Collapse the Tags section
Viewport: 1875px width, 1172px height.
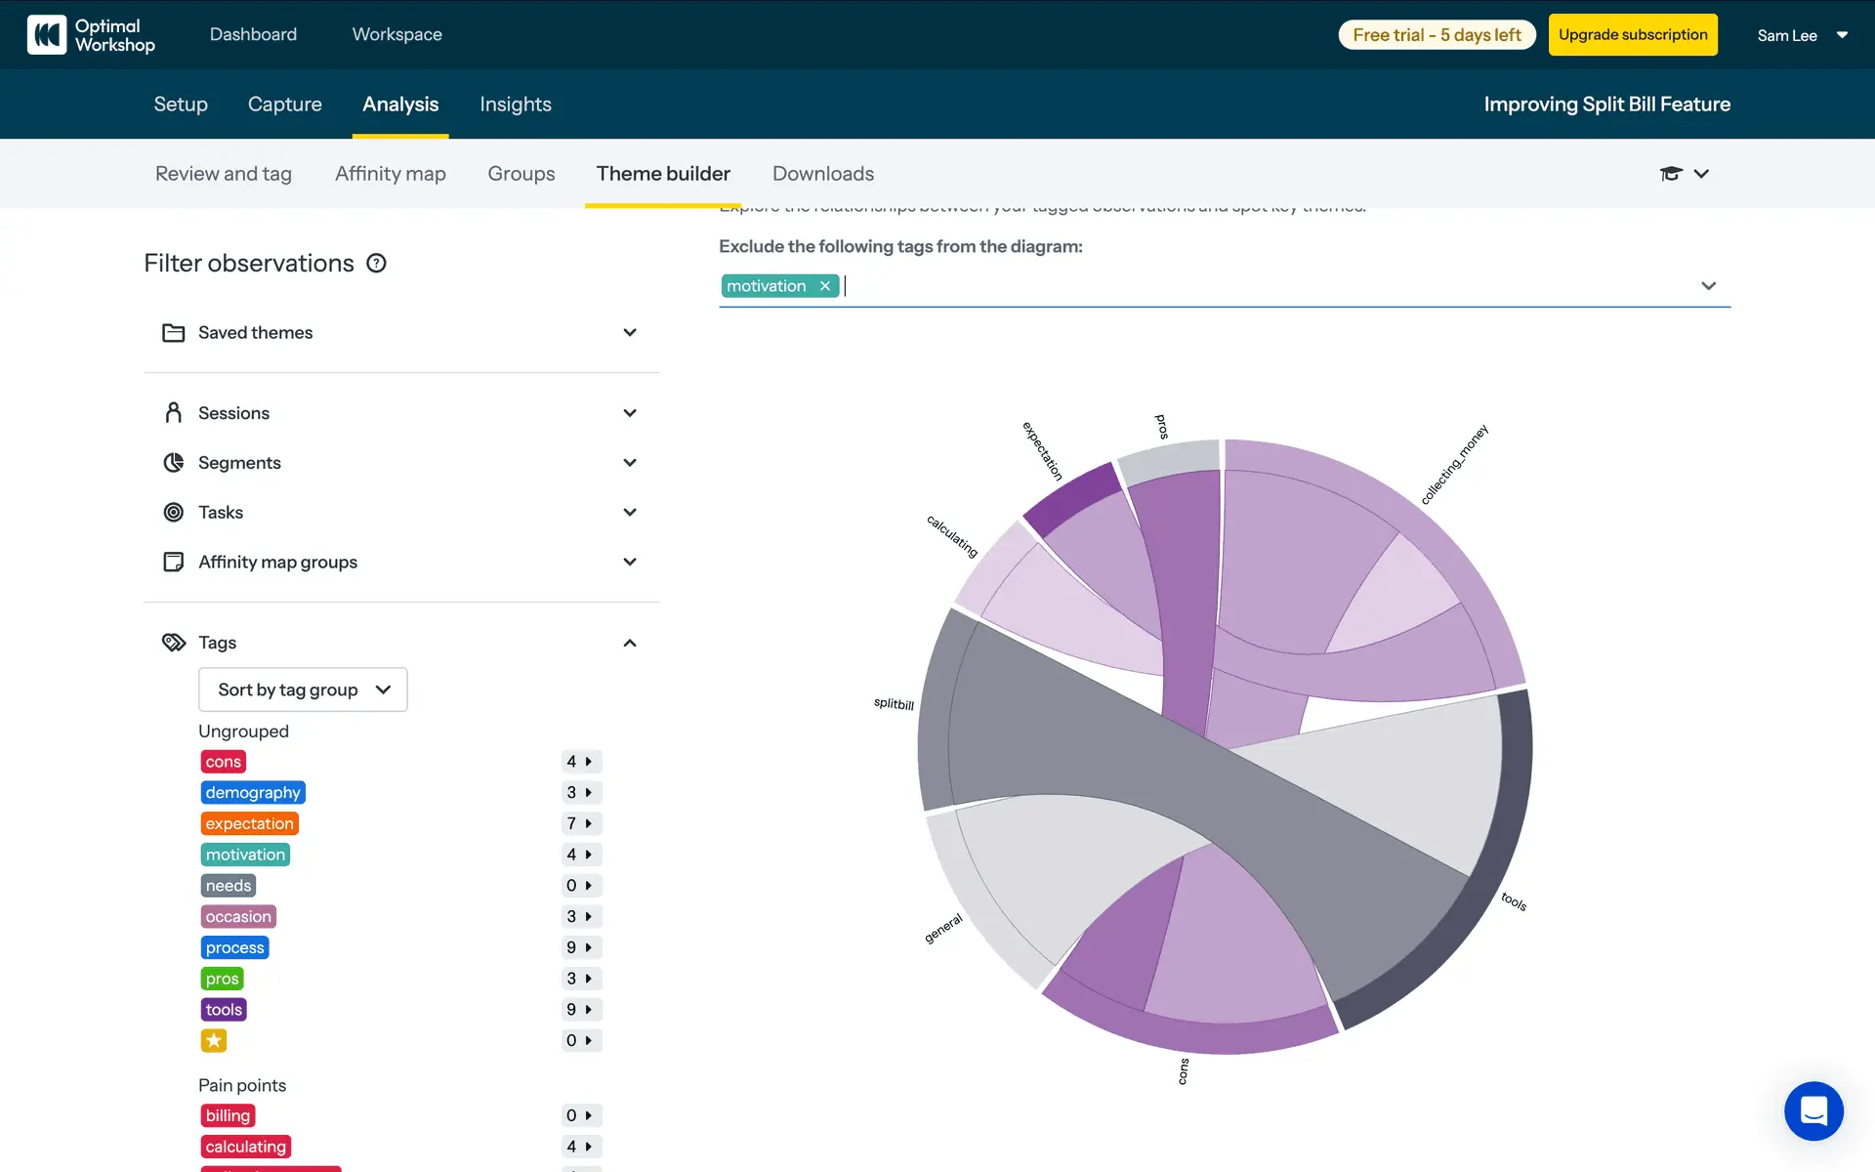[630, 643]
